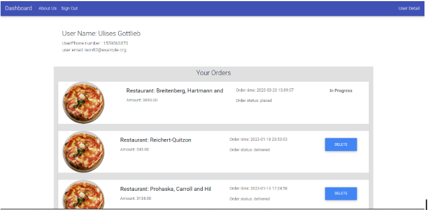The height and width of the screenshot is (210, 429).
Task: Click the user email leon82@example.org
Action: click(x=94, y=50)
